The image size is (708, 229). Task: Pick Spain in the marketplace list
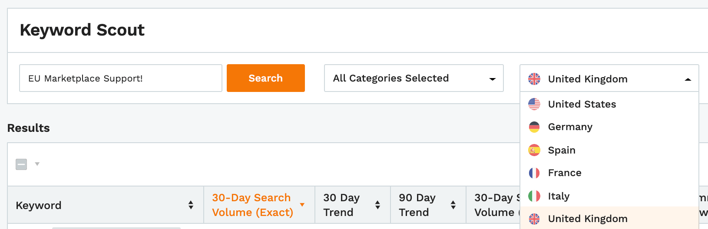pos(609,150)
